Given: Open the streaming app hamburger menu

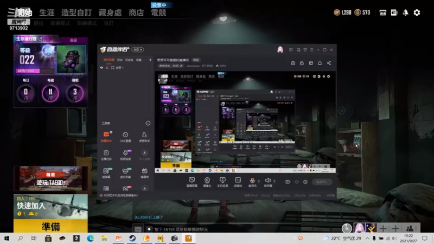Looking at the screenshot, I should tap(311, 50).
